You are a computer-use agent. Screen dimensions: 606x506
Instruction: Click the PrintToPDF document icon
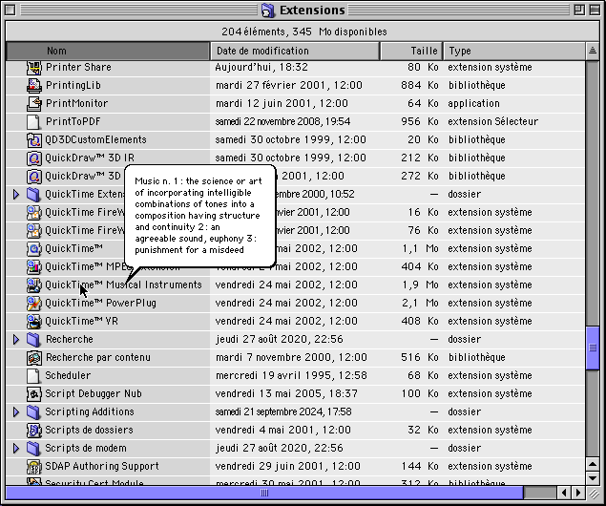tap(34, 122)
